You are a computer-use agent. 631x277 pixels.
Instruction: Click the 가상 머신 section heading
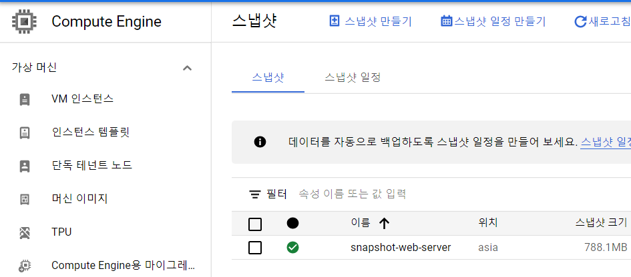pyautogui.click(x=34, y=67)
